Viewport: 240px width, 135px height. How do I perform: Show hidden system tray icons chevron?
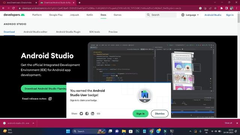coord(190,131)
